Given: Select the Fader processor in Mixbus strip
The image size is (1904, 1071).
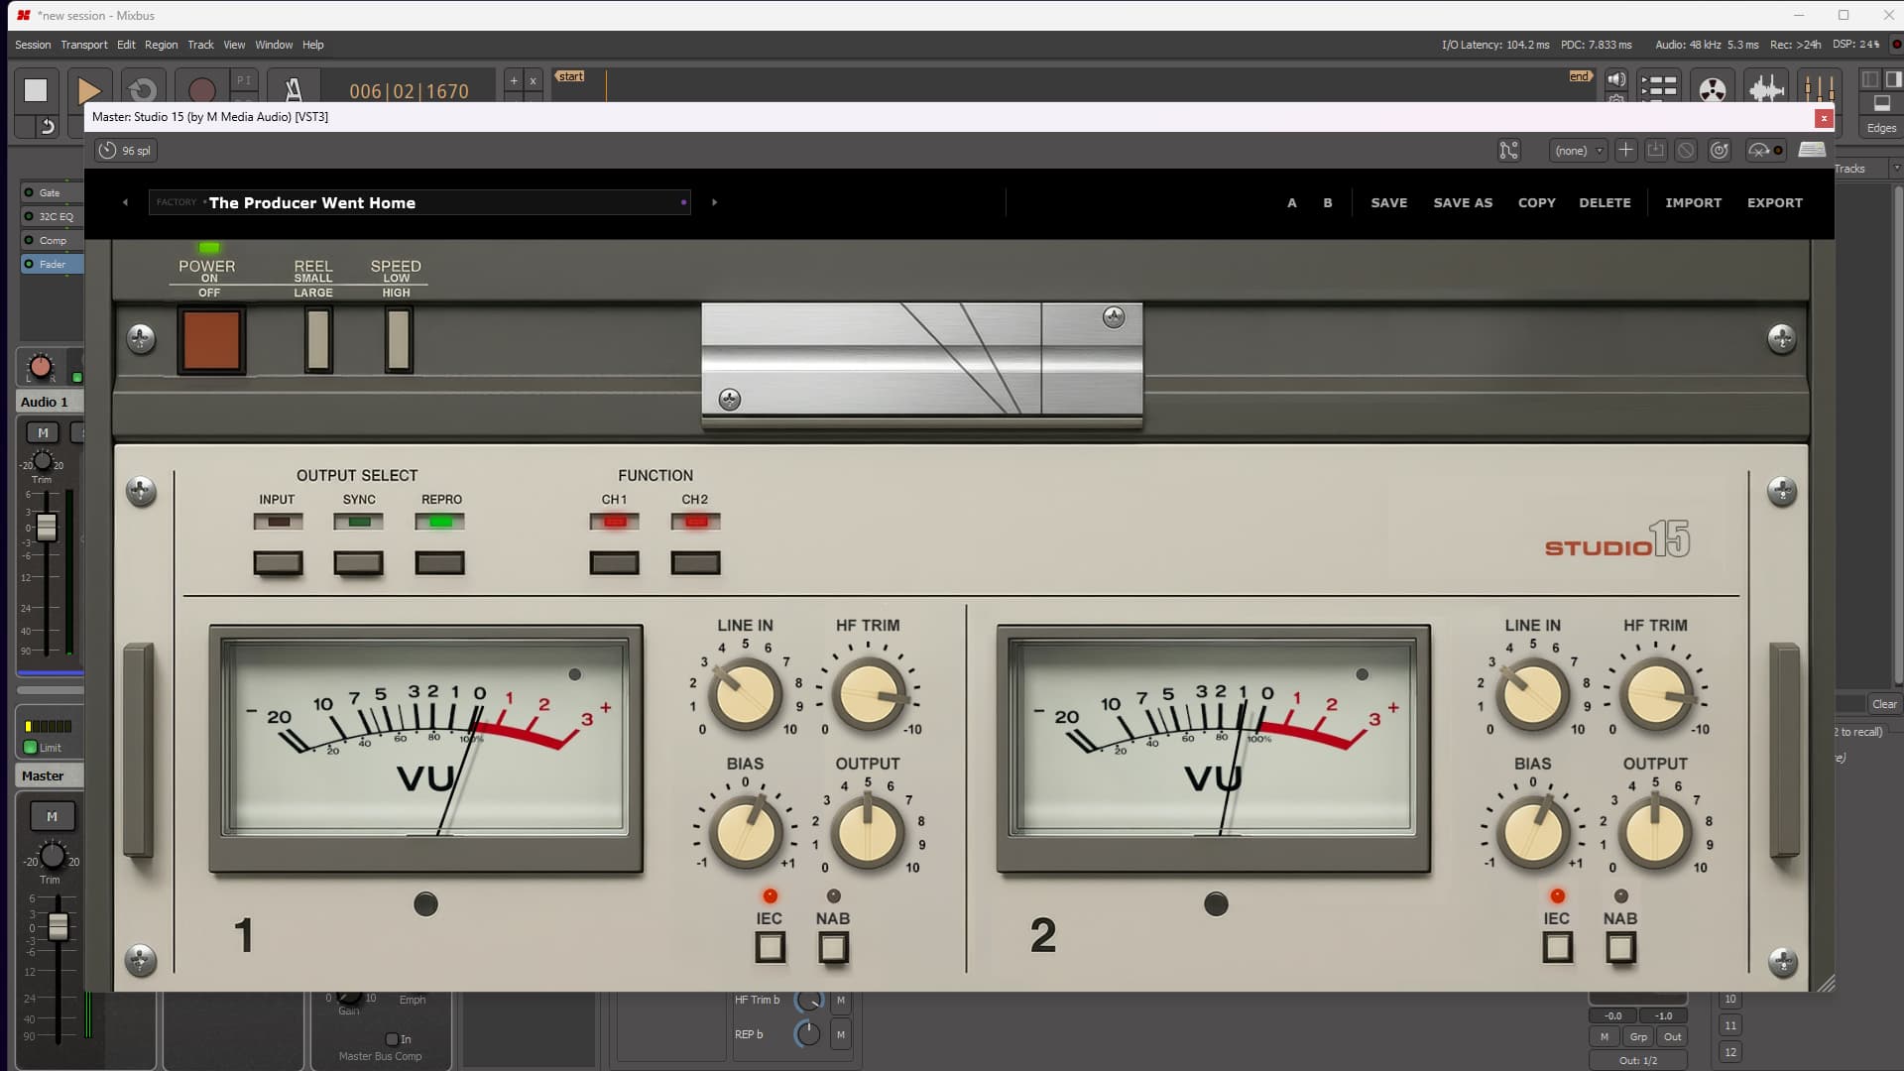Looking at the screenshot, I should 53,264.
